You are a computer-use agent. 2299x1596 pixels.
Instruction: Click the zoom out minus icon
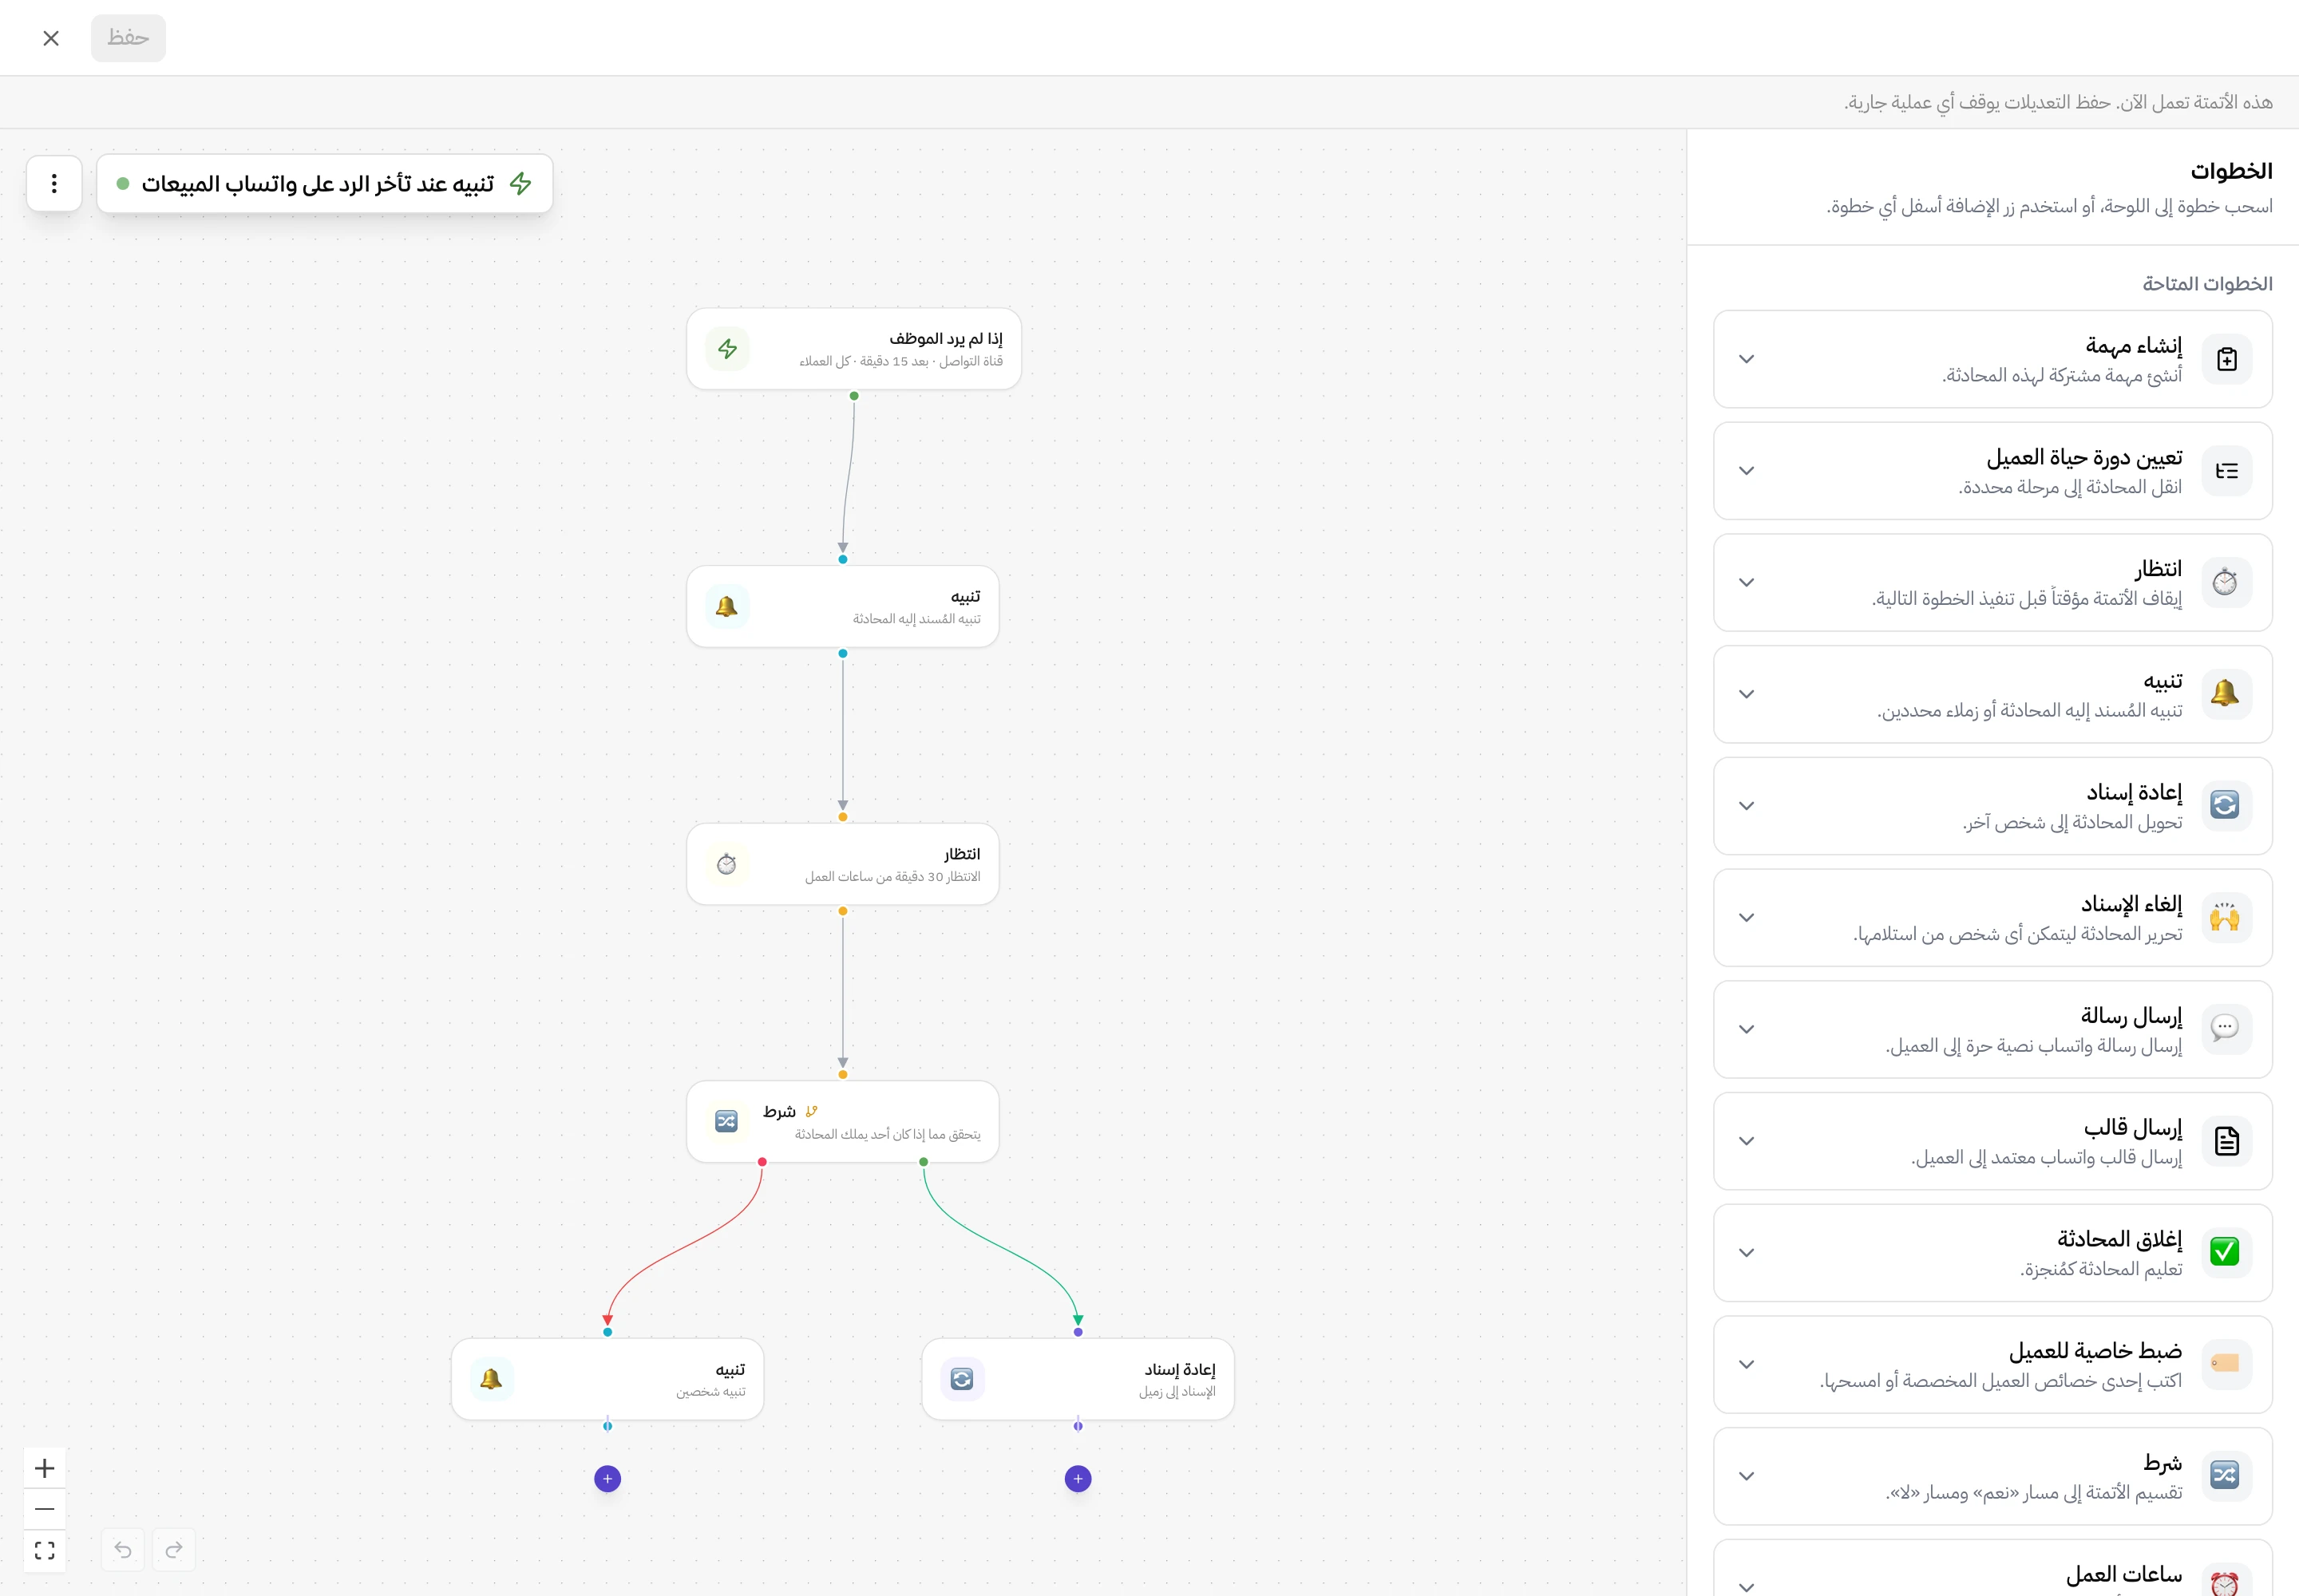click(44, 1509)
